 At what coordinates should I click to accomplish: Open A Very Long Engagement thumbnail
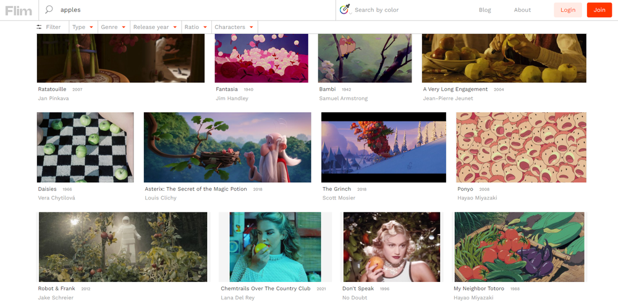pyautogui.click(x=504, y=58)
